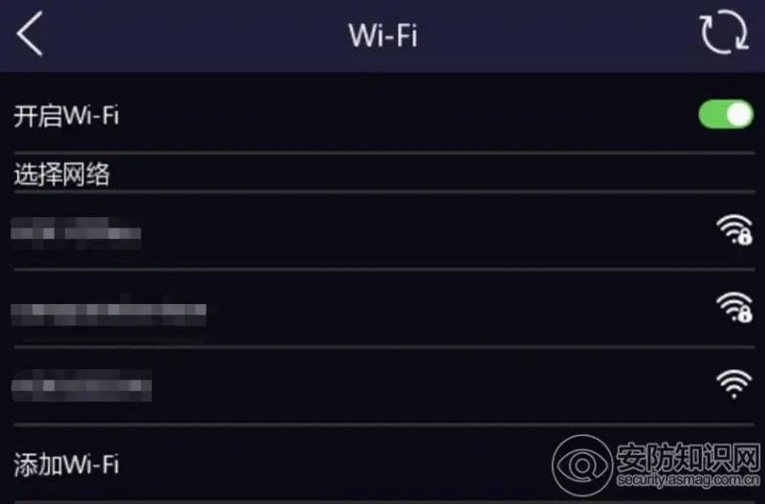Image resolution: width=765 pixels, height=504 pixels.
Task: Connect to the third unsecured network name
Action: 82,388
